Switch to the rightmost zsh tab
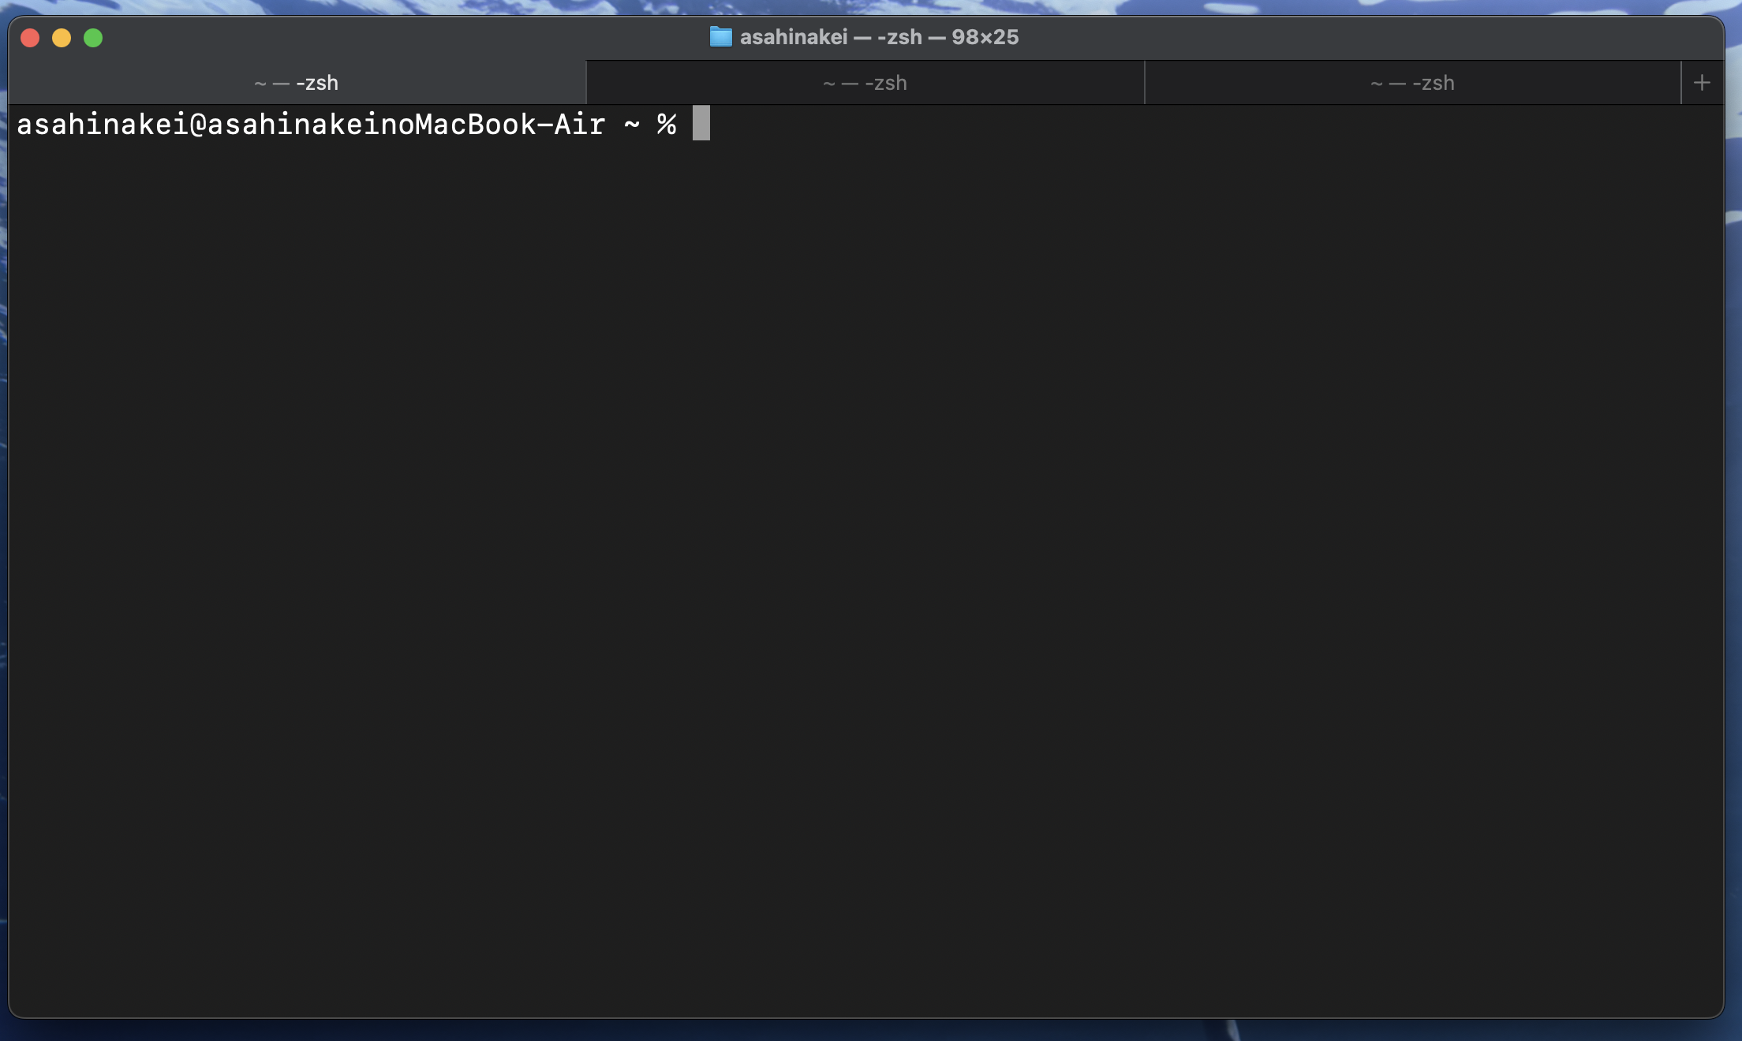This screenshot has height=1041, width=1742. coord(1412,83)
